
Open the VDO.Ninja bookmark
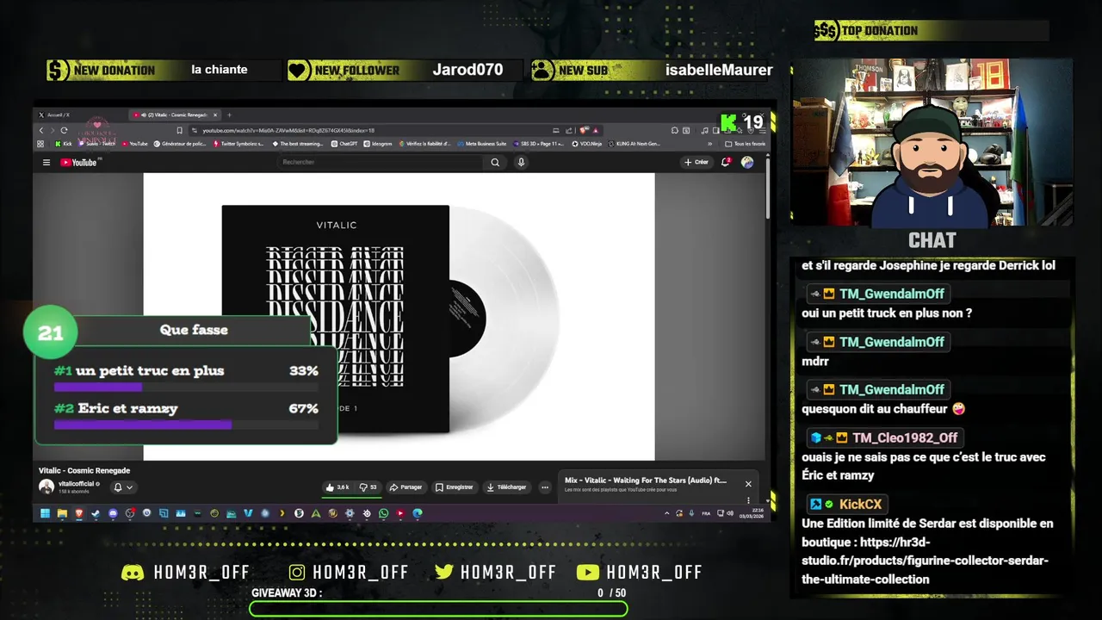pos(587,144)
